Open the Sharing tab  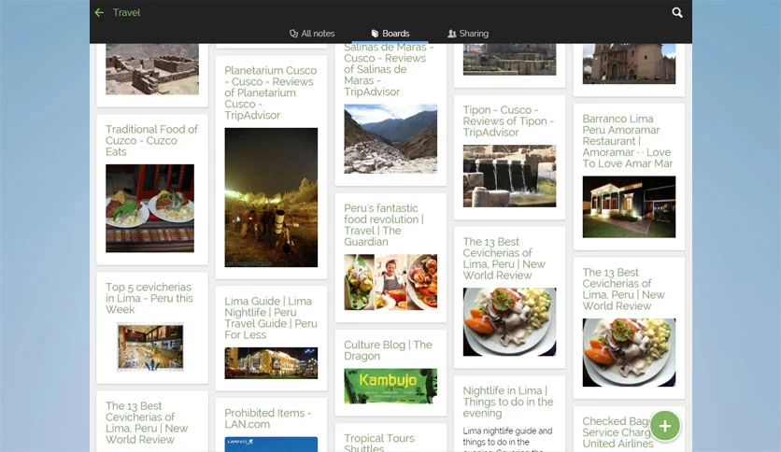468,34
